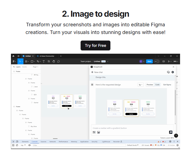This screenshot has width=194, height=163.
Task: Toggle Dev Mode switch
Action: click(157, 61)
